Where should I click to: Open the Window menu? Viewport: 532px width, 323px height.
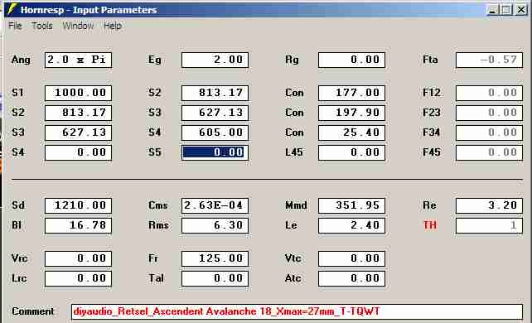pyautogui.click(x=78, y=26)
